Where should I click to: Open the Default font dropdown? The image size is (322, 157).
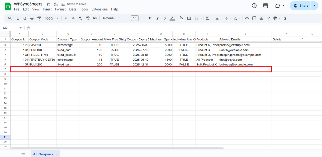pyautogui.click(x=112, y=18)
